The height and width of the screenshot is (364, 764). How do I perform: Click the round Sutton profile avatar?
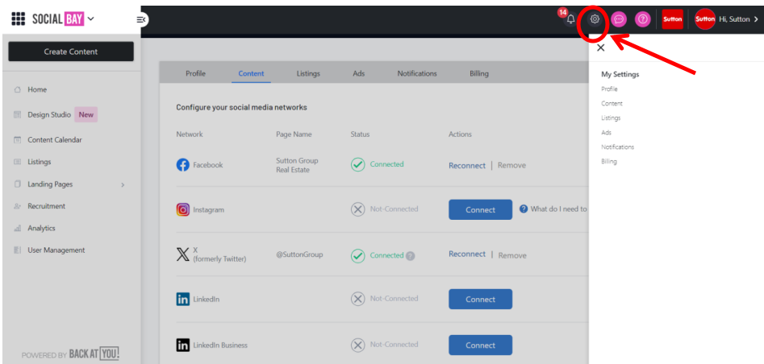click(x=704, y=19)
